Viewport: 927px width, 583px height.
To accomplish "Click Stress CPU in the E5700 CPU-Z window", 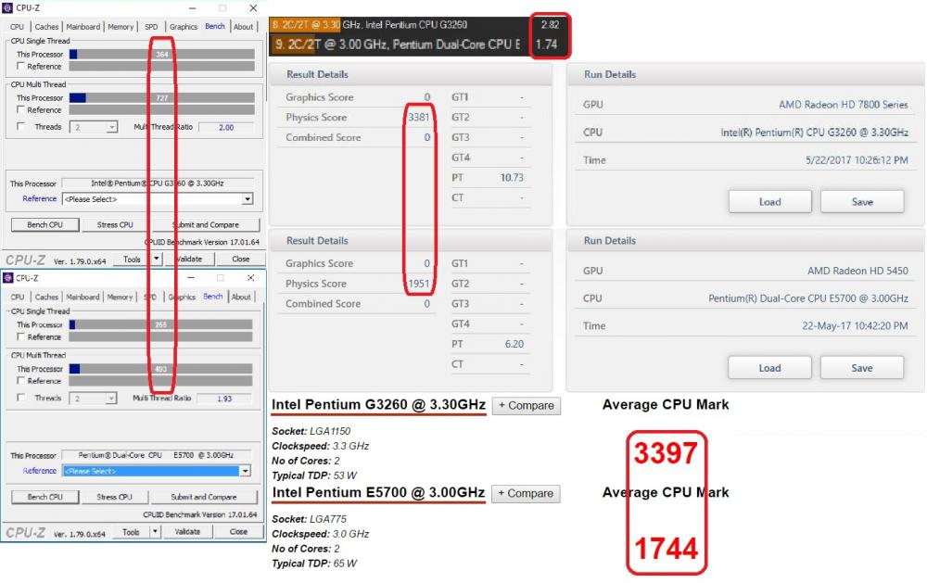I will (x=114, y=497).
